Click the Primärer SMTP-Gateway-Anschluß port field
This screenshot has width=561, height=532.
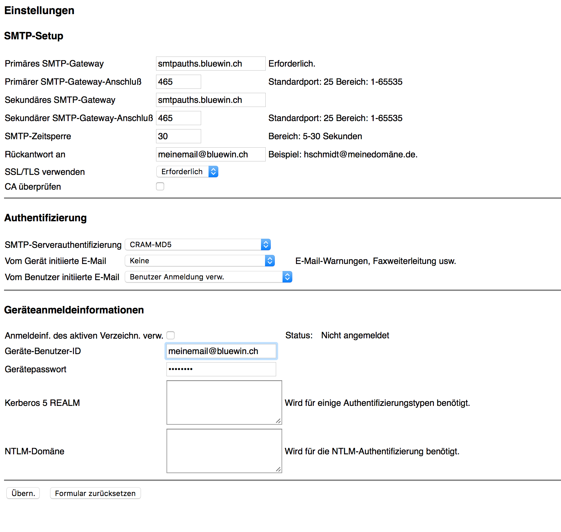(178, 82)
